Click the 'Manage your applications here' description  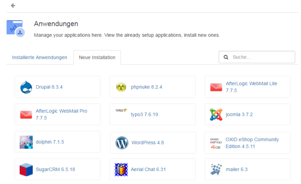(127, 35)
